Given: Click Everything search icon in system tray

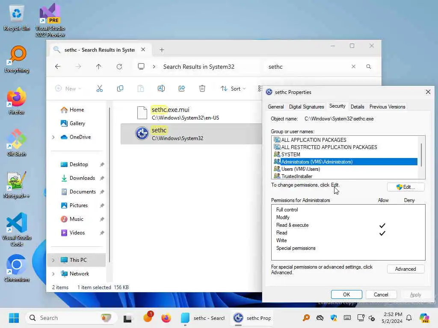Looking at the screenshot, I should pos(306,318).
